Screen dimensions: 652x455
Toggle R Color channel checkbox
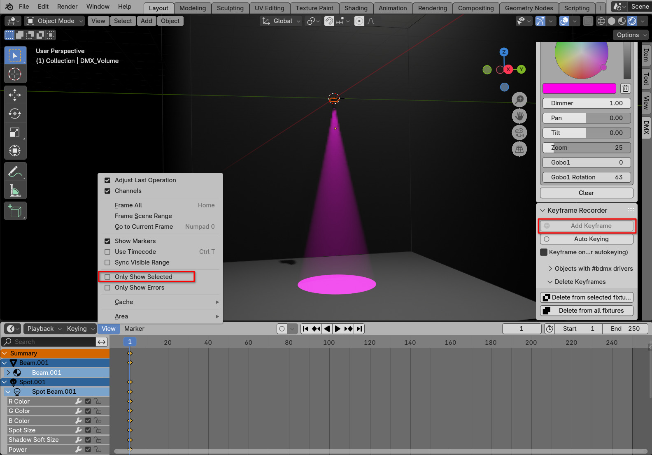click(x=88, y=402)
